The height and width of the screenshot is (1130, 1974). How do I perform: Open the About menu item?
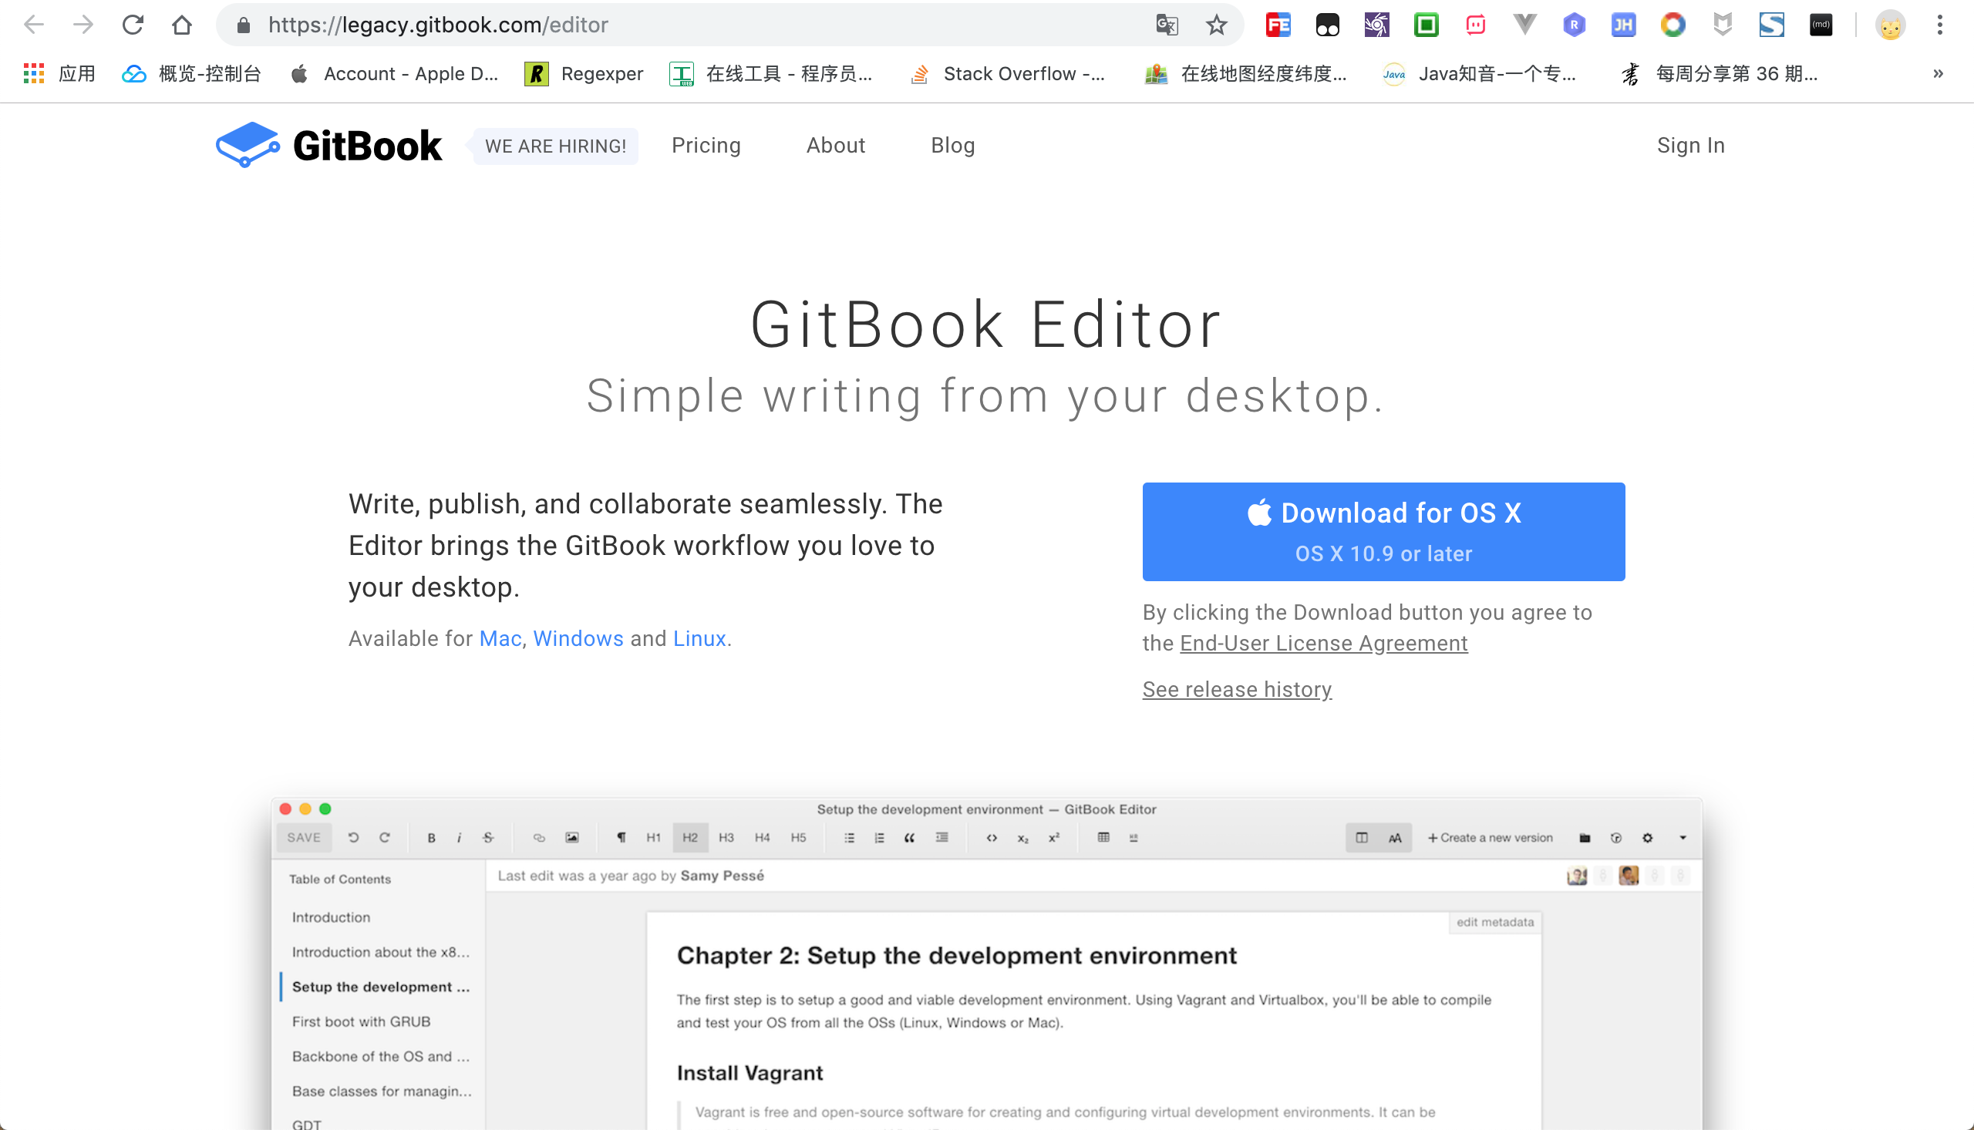point(835,145)
